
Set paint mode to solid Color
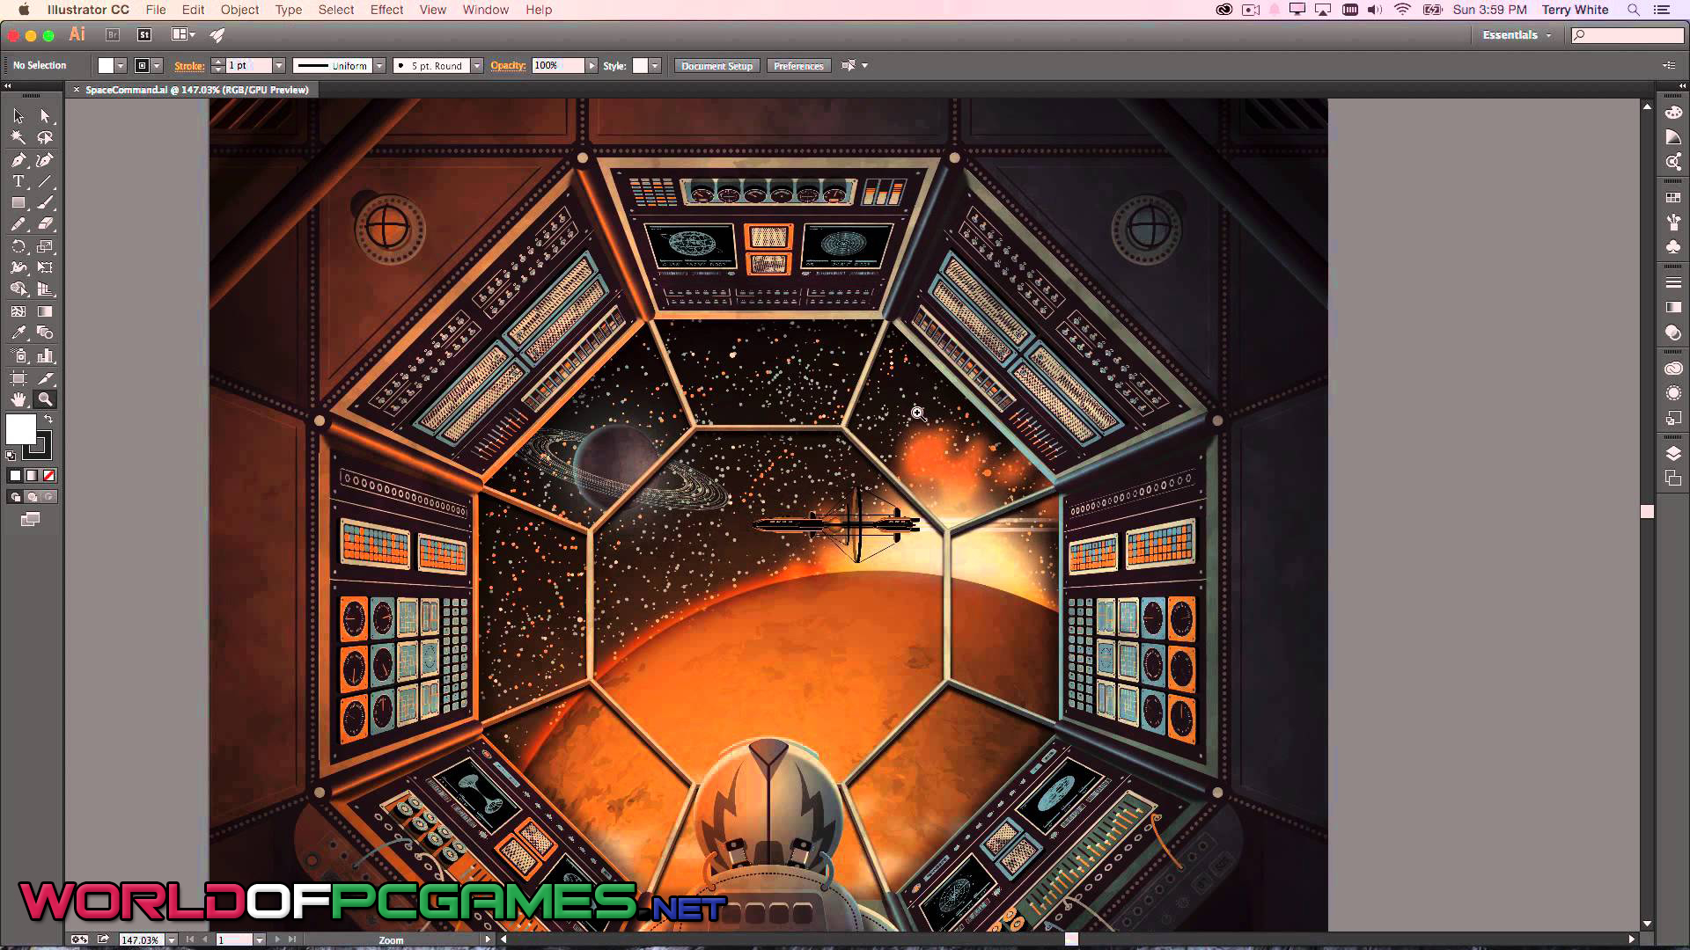pyautogui.click(x=15, y=476)
